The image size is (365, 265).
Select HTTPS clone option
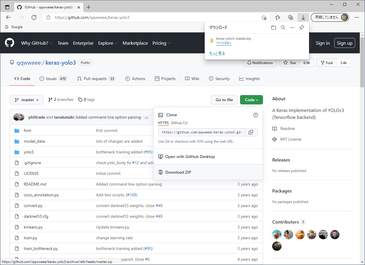[x=164, y=123]
